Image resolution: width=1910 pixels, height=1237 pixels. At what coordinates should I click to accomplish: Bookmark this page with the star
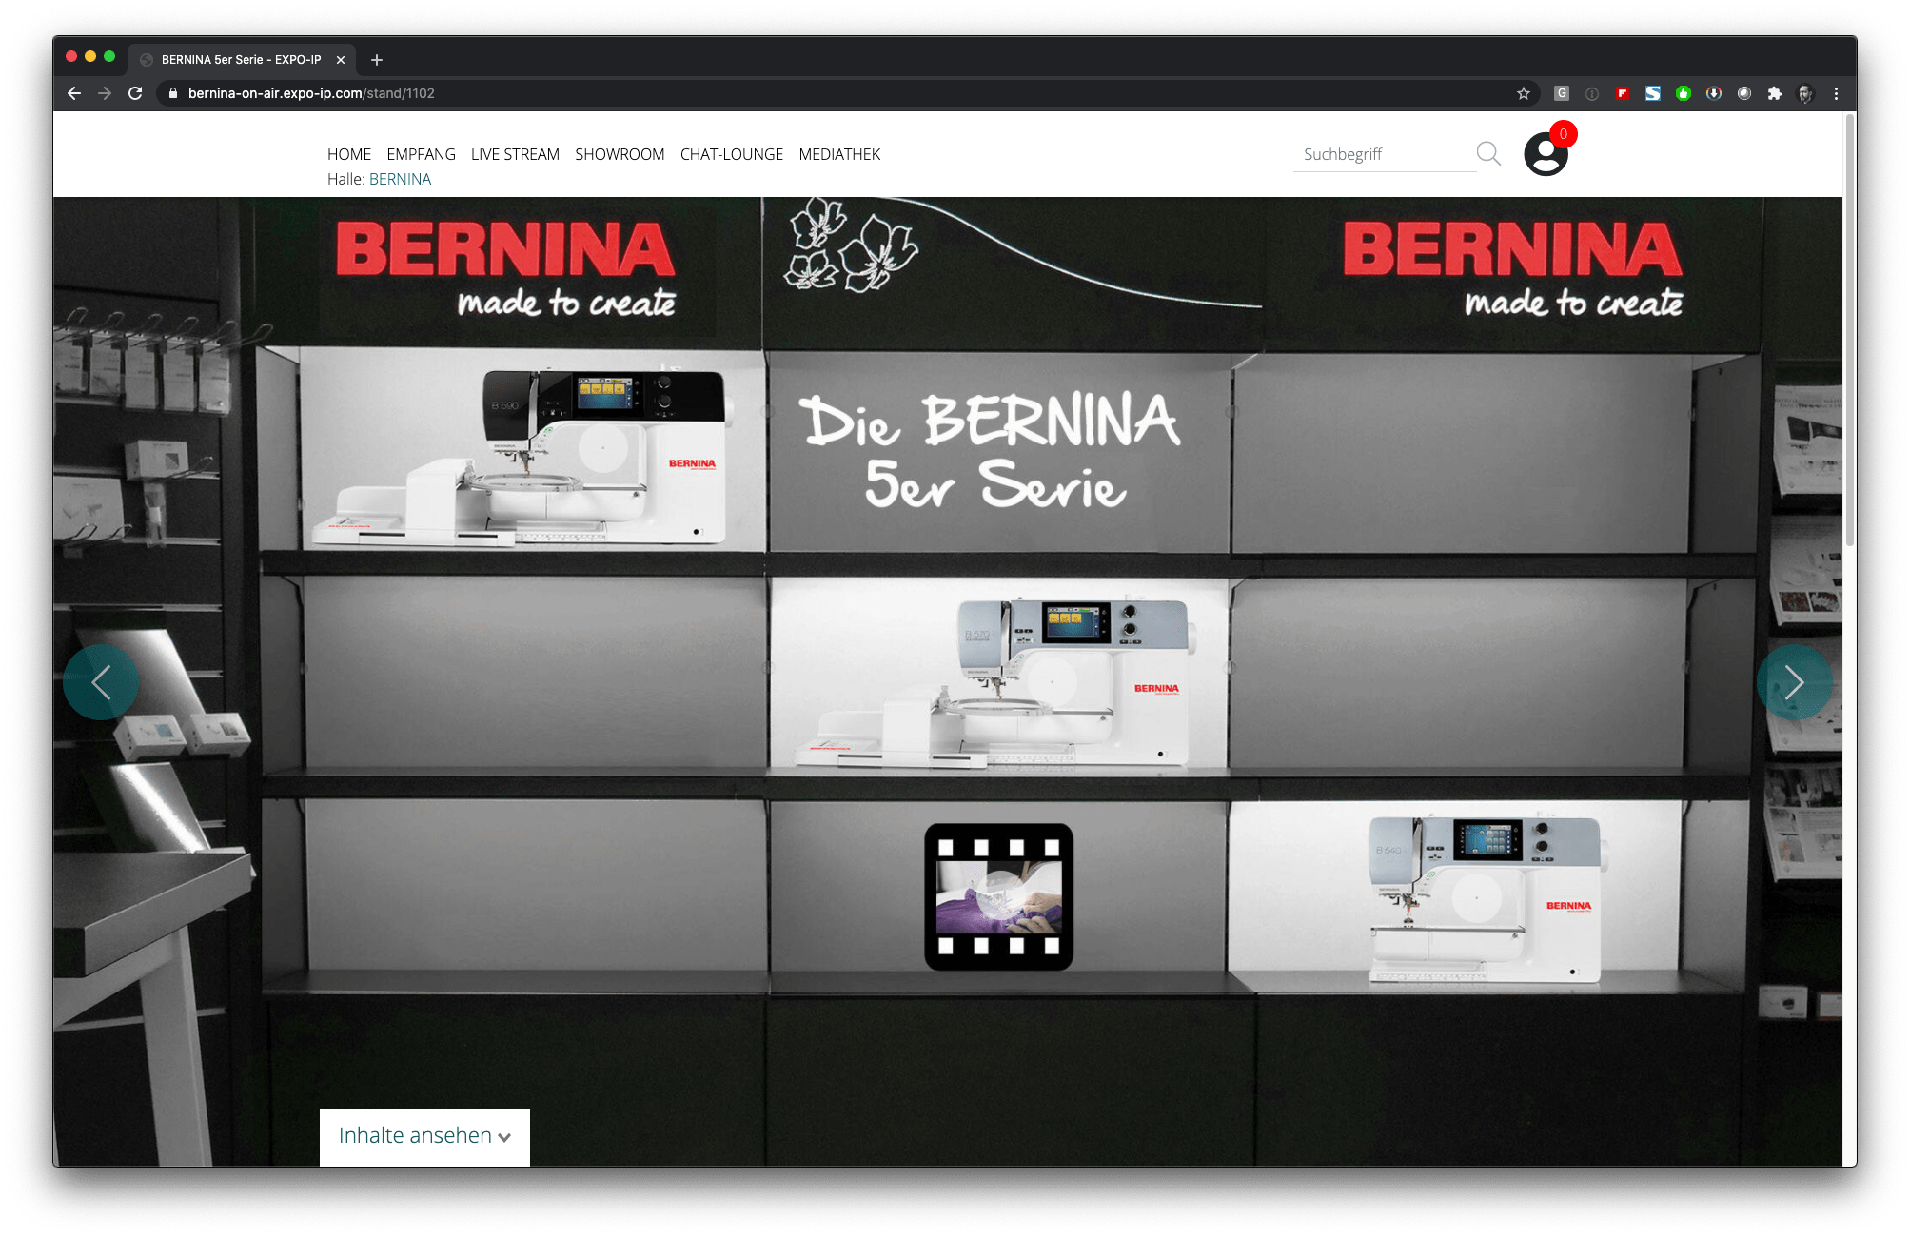pyautogui.click(x=1524, y=93)
